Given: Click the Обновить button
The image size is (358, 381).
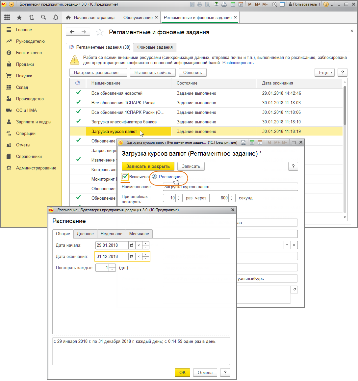Looking at the screenshot, I should [192, 72].
